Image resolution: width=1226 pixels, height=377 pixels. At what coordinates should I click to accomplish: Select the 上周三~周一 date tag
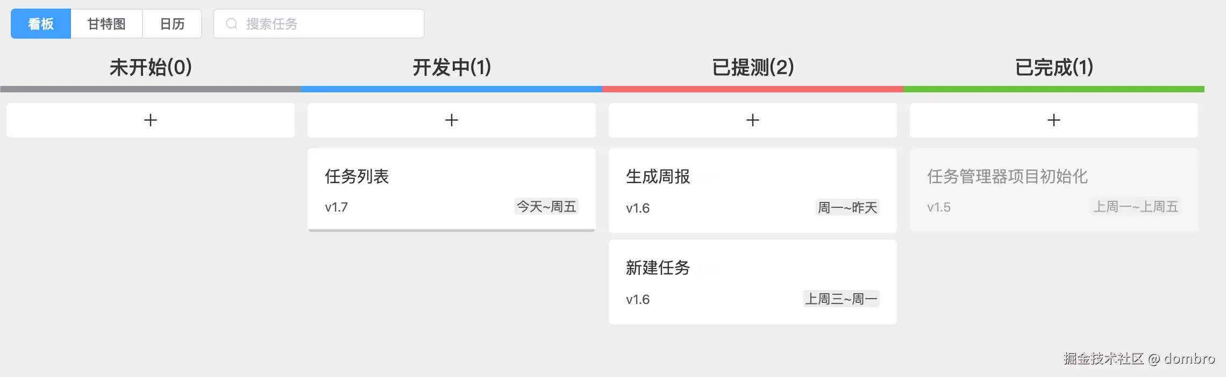(841, 299)
